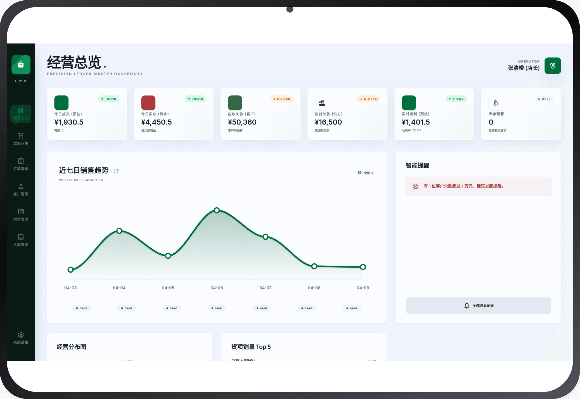Image resolution: width=580 pixels, height=399 pixels.
Task: Open 入库管理 in the sidebar
Action: click(21, 240)
